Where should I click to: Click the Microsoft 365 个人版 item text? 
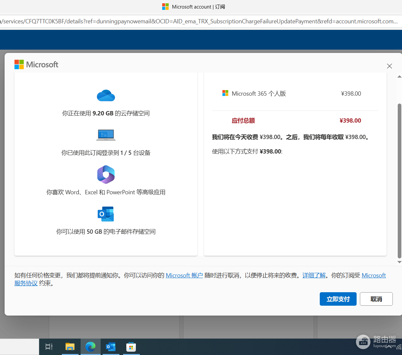click(259, 94)
